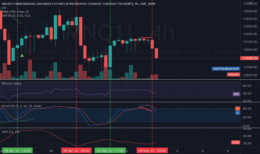260x154 pixels.
Task: Click the 5 date on time axis
Action: [x=177, y=151]
